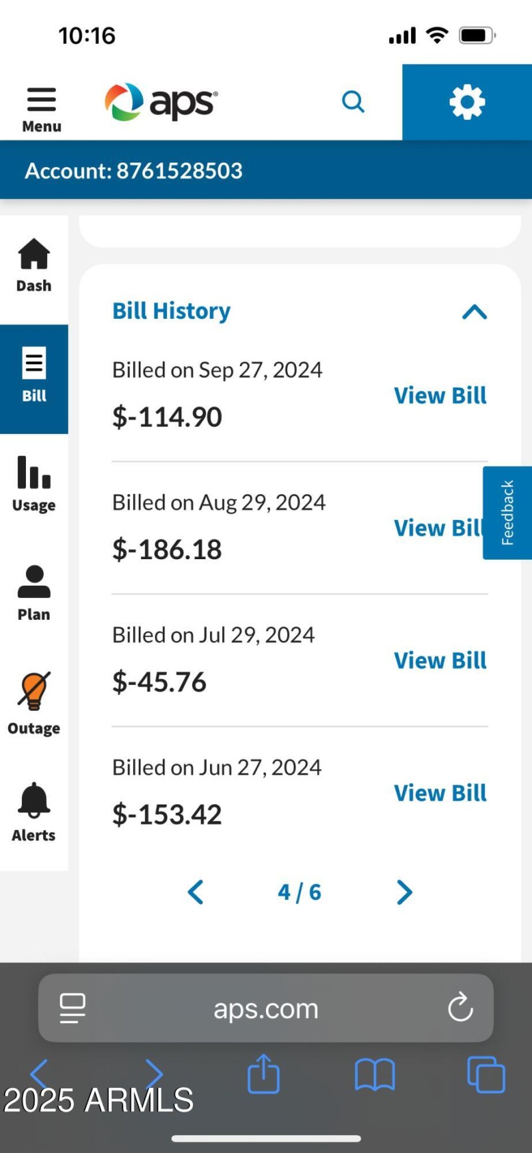Open the Plan section
Screen dimensions: 532x1153
pyautogui.click(x=34, y=593)
